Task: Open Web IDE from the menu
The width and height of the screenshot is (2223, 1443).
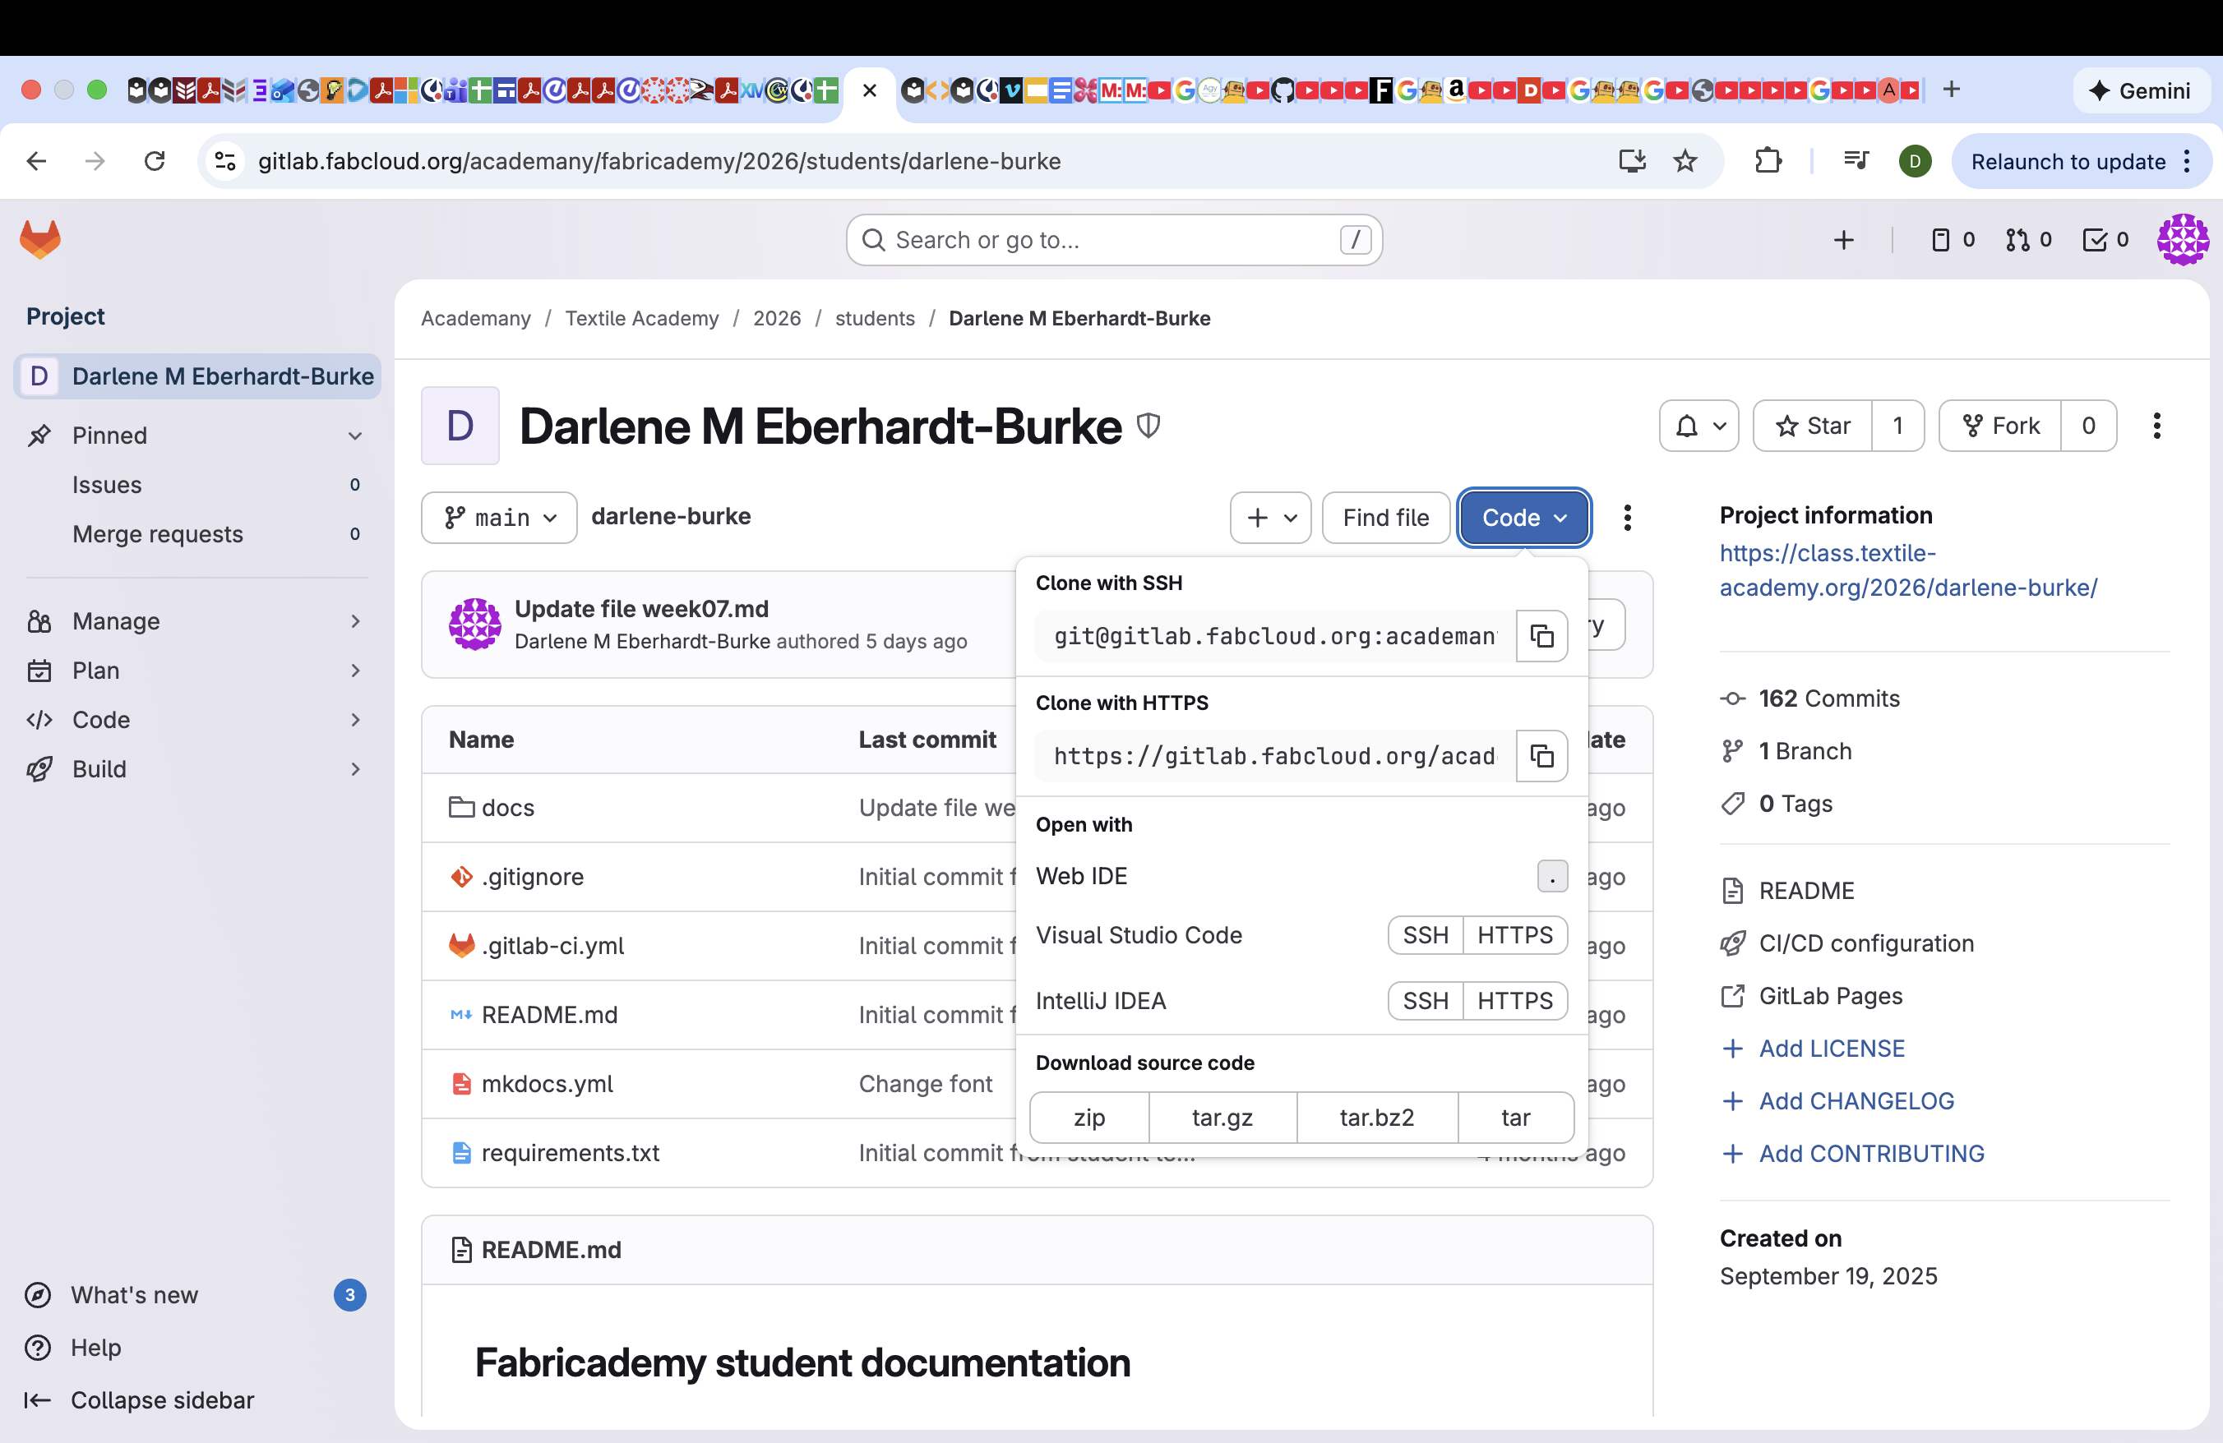Action: (1082, 875)
